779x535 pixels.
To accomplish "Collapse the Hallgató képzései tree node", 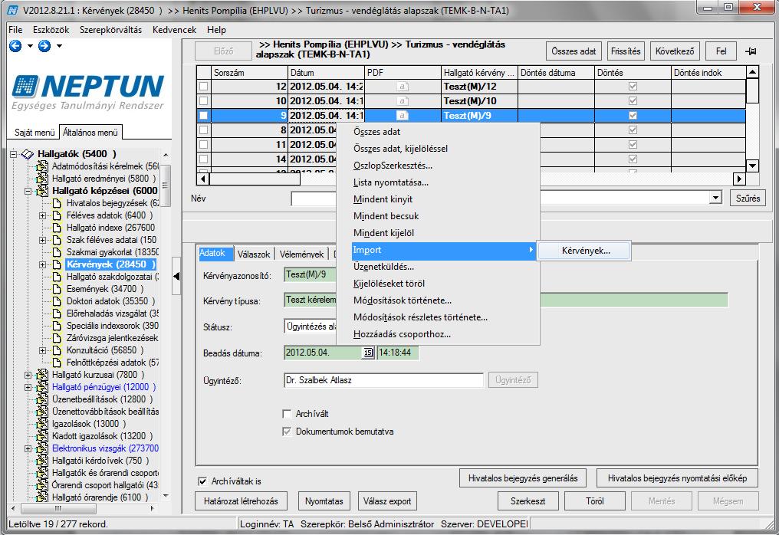I will (x=28, y=191).
